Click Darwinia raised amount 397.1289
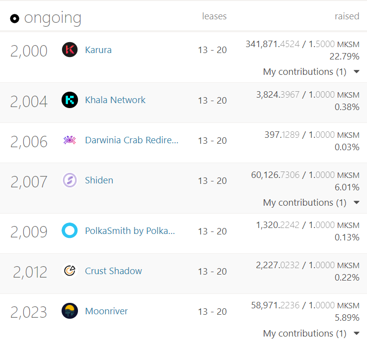This screenshot has width=367, height=344. click(282, 135)
